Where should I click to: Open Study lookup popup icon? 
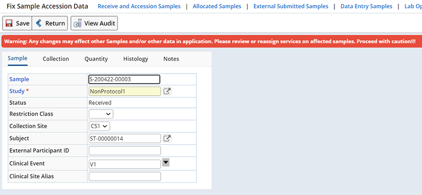(167, 91)
